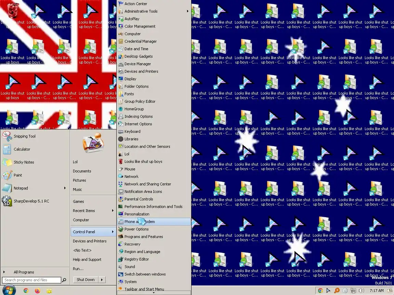Screen dimensions: 394x295
Task: Open Color Management item
Action: point(154,26)
